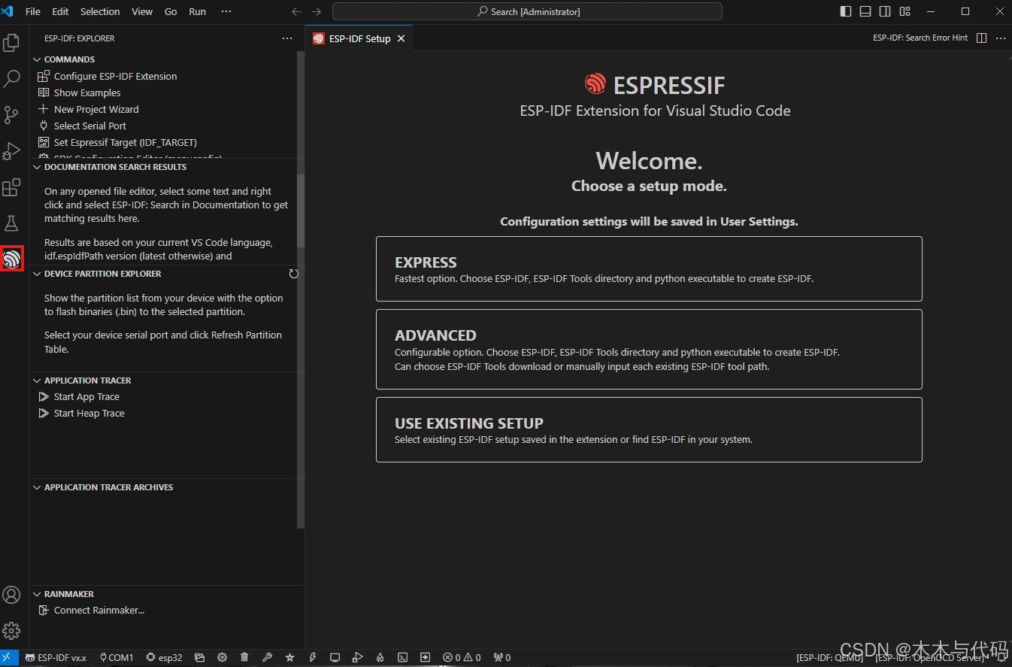1012x667 pixels.
Task: Open Run and Debug view
Action: click(x=11, y=151)
